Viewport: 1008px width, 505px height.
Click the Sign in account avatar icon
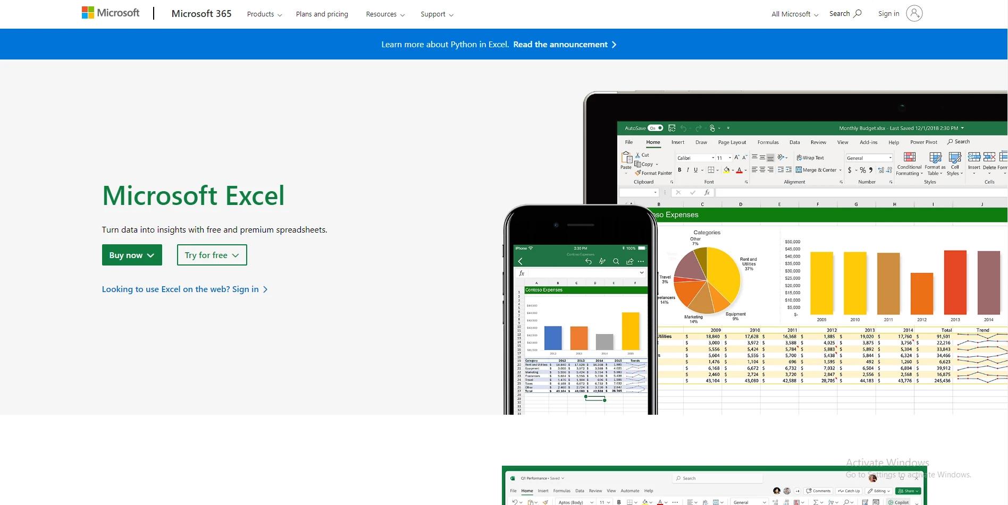pos(914,14)
